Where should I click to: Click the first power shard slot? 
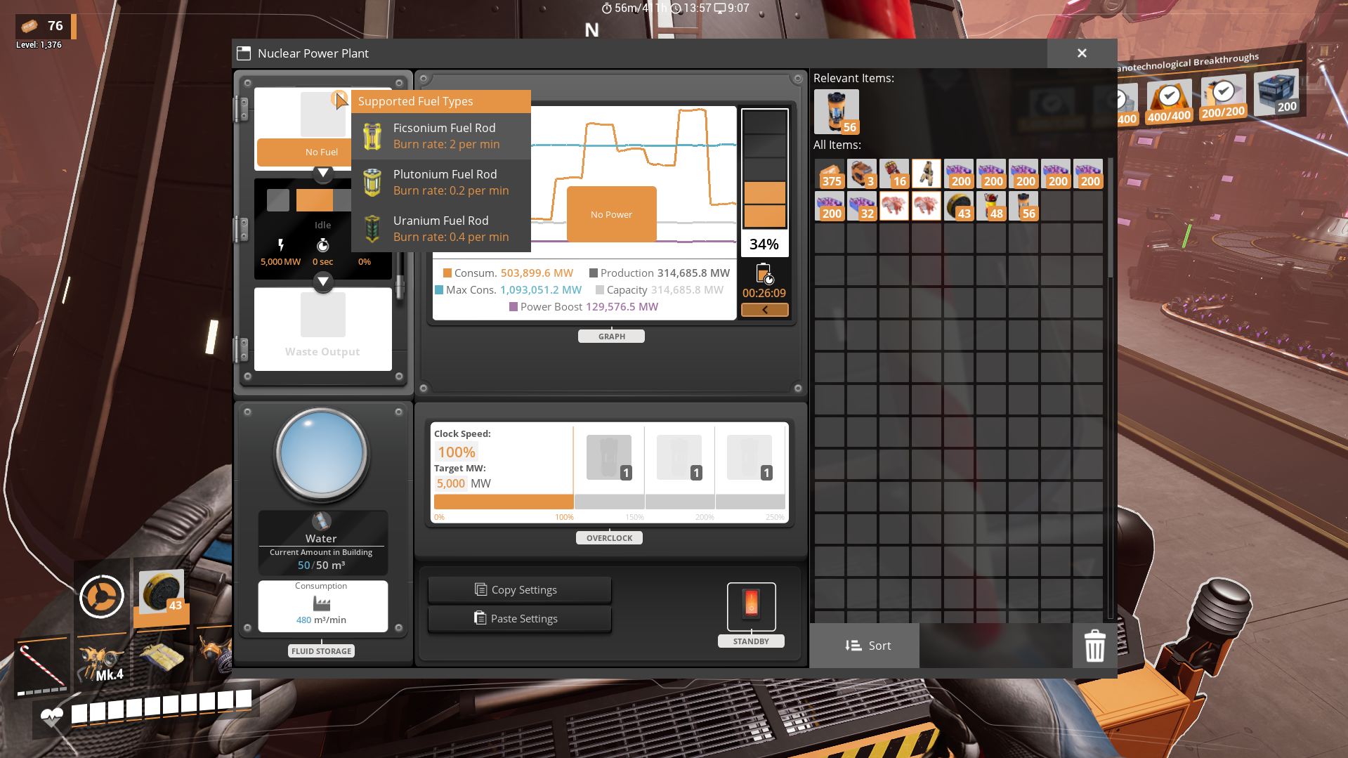click(x=609, y=457)
